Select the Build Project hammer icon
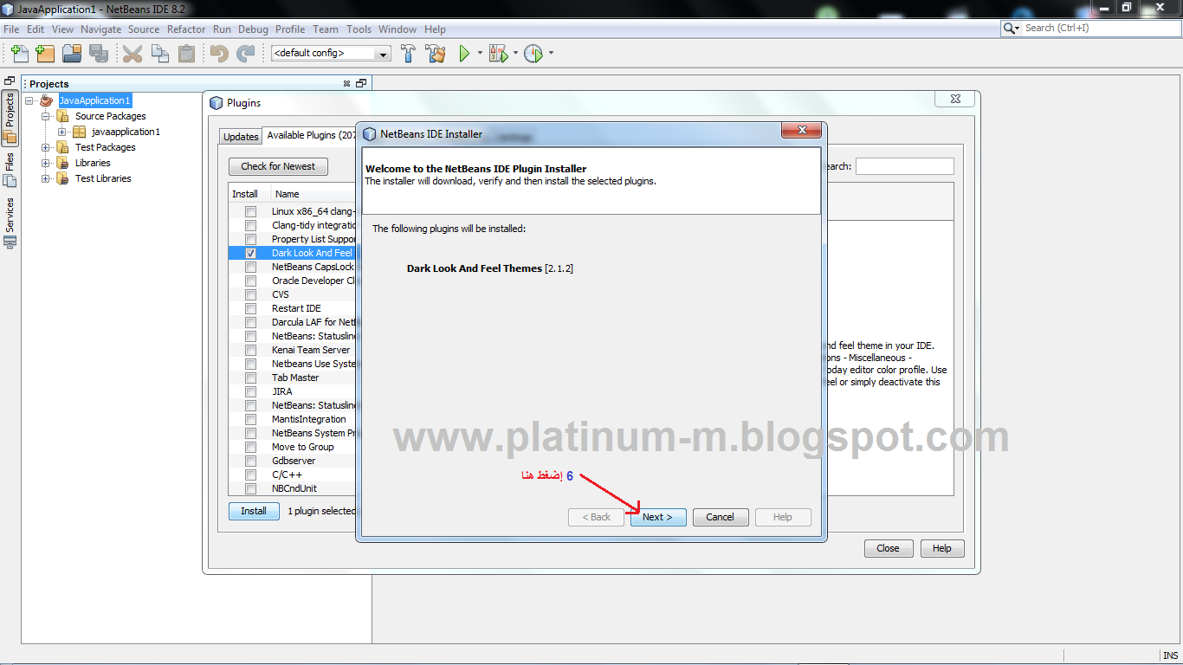 click(x=408, y=53)
